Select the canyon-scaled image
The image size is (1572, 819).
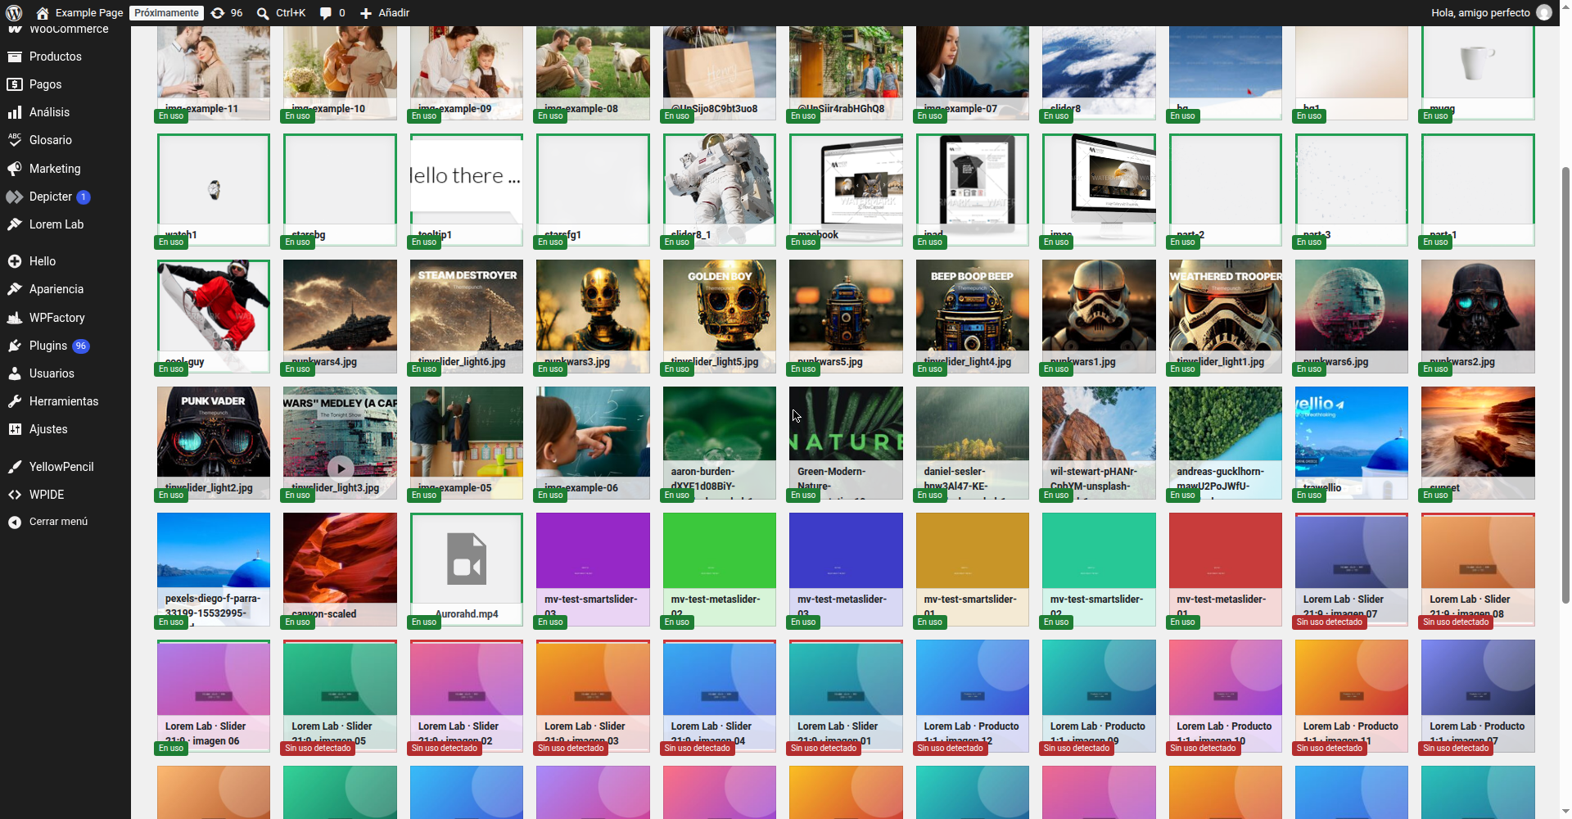point(340,570)
